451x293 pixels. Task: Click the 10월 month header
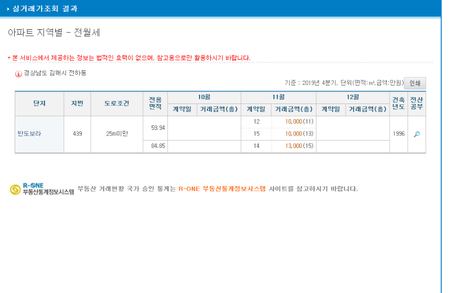pos(204,97)
